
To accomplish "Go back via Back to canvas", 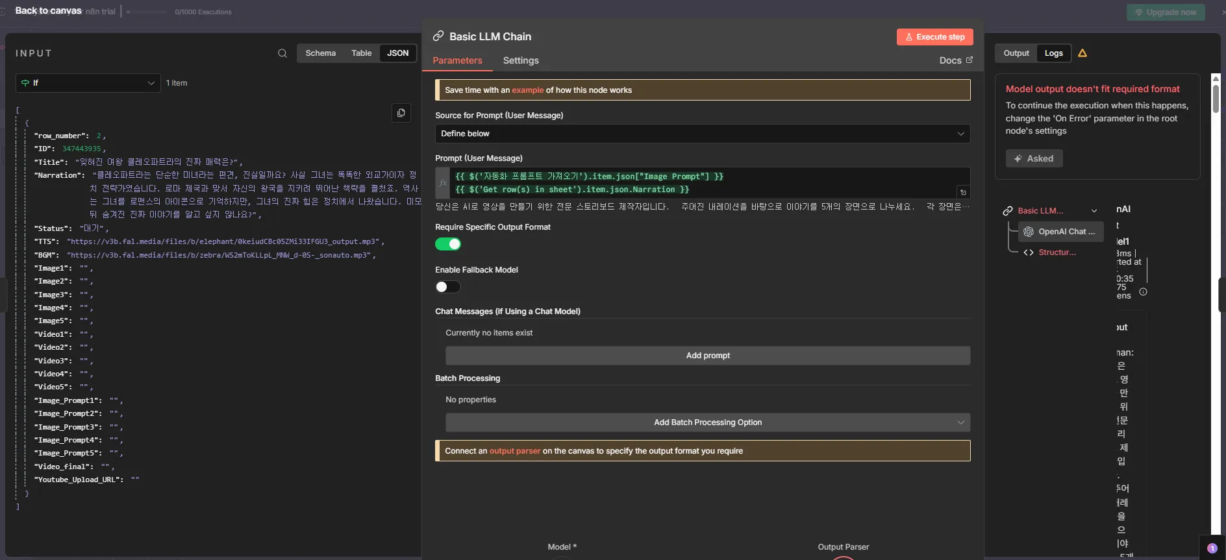I will coord(48,10).
